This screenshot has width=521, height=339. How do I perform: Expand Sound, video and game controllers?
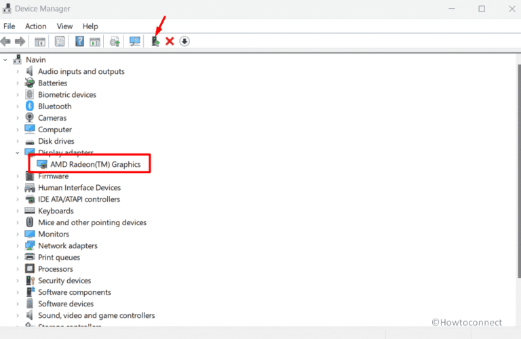click(x=18, y=315)
